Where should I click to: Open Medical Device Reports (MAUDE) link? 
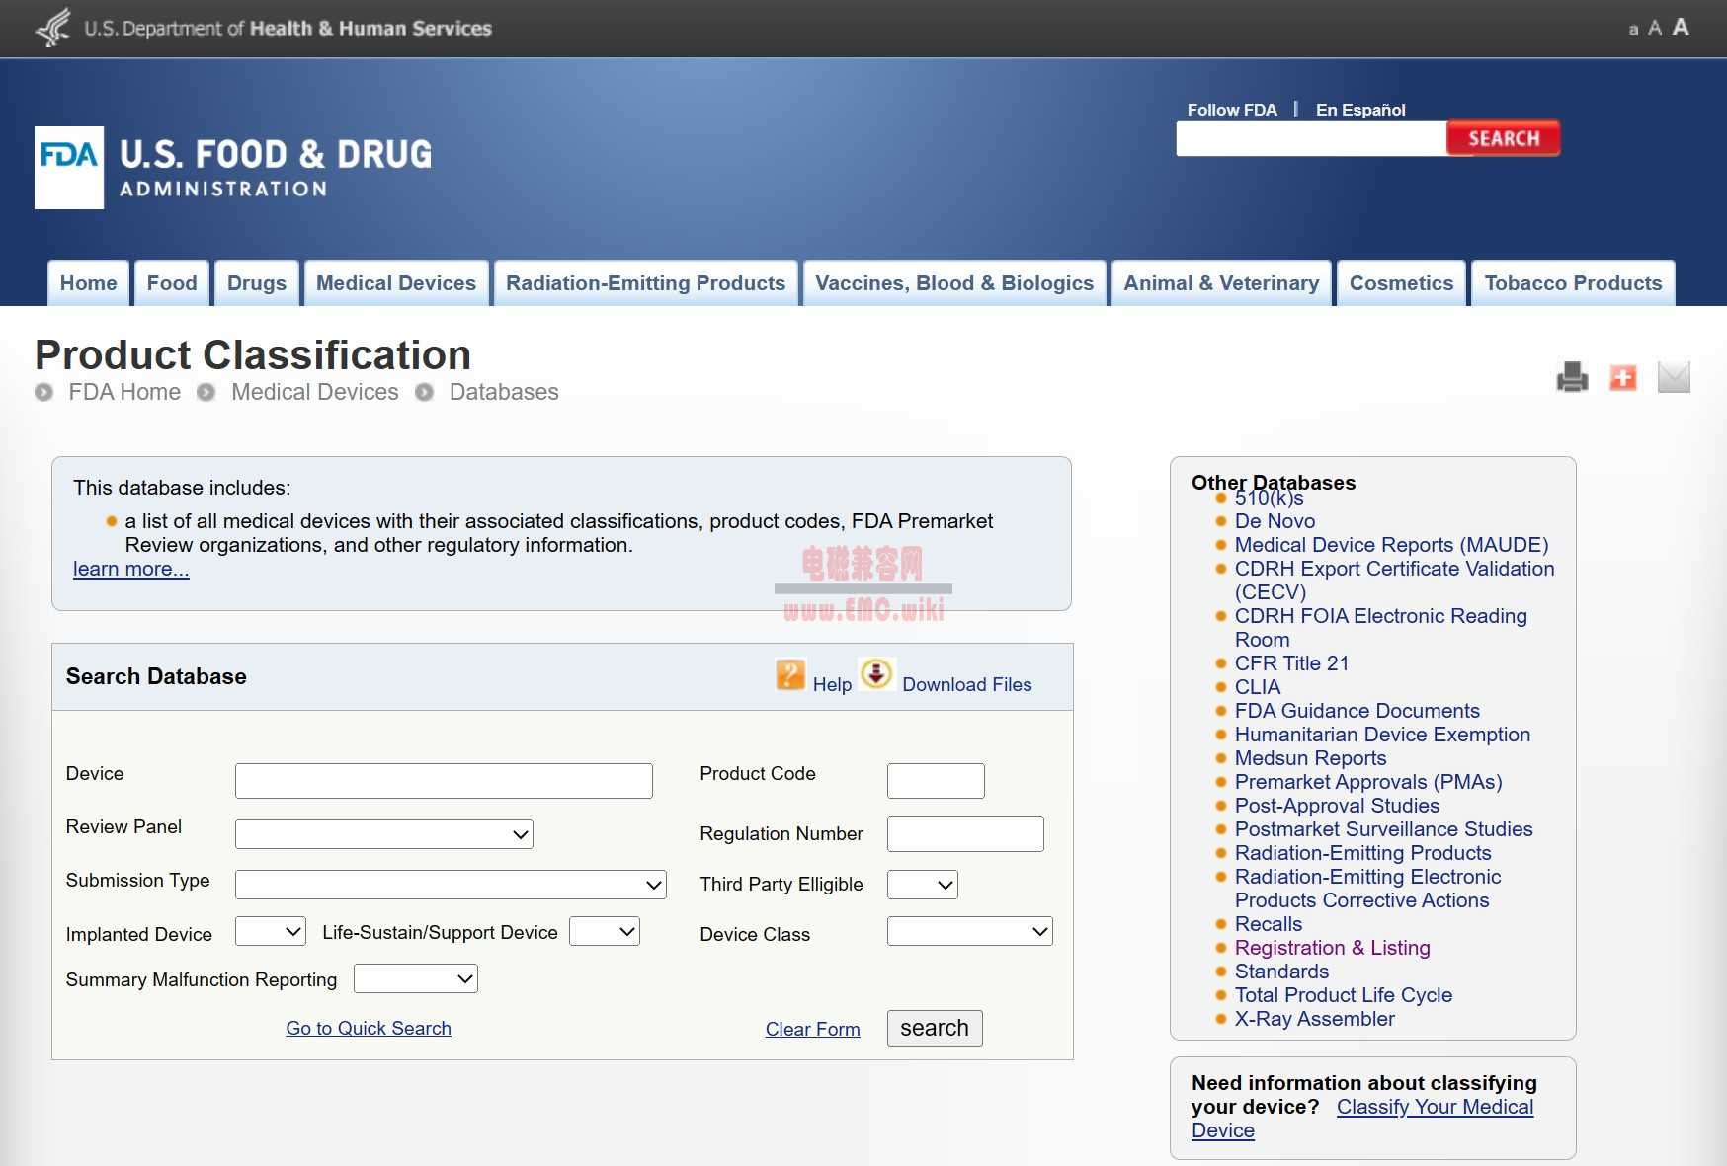[x=1391, y=545]
